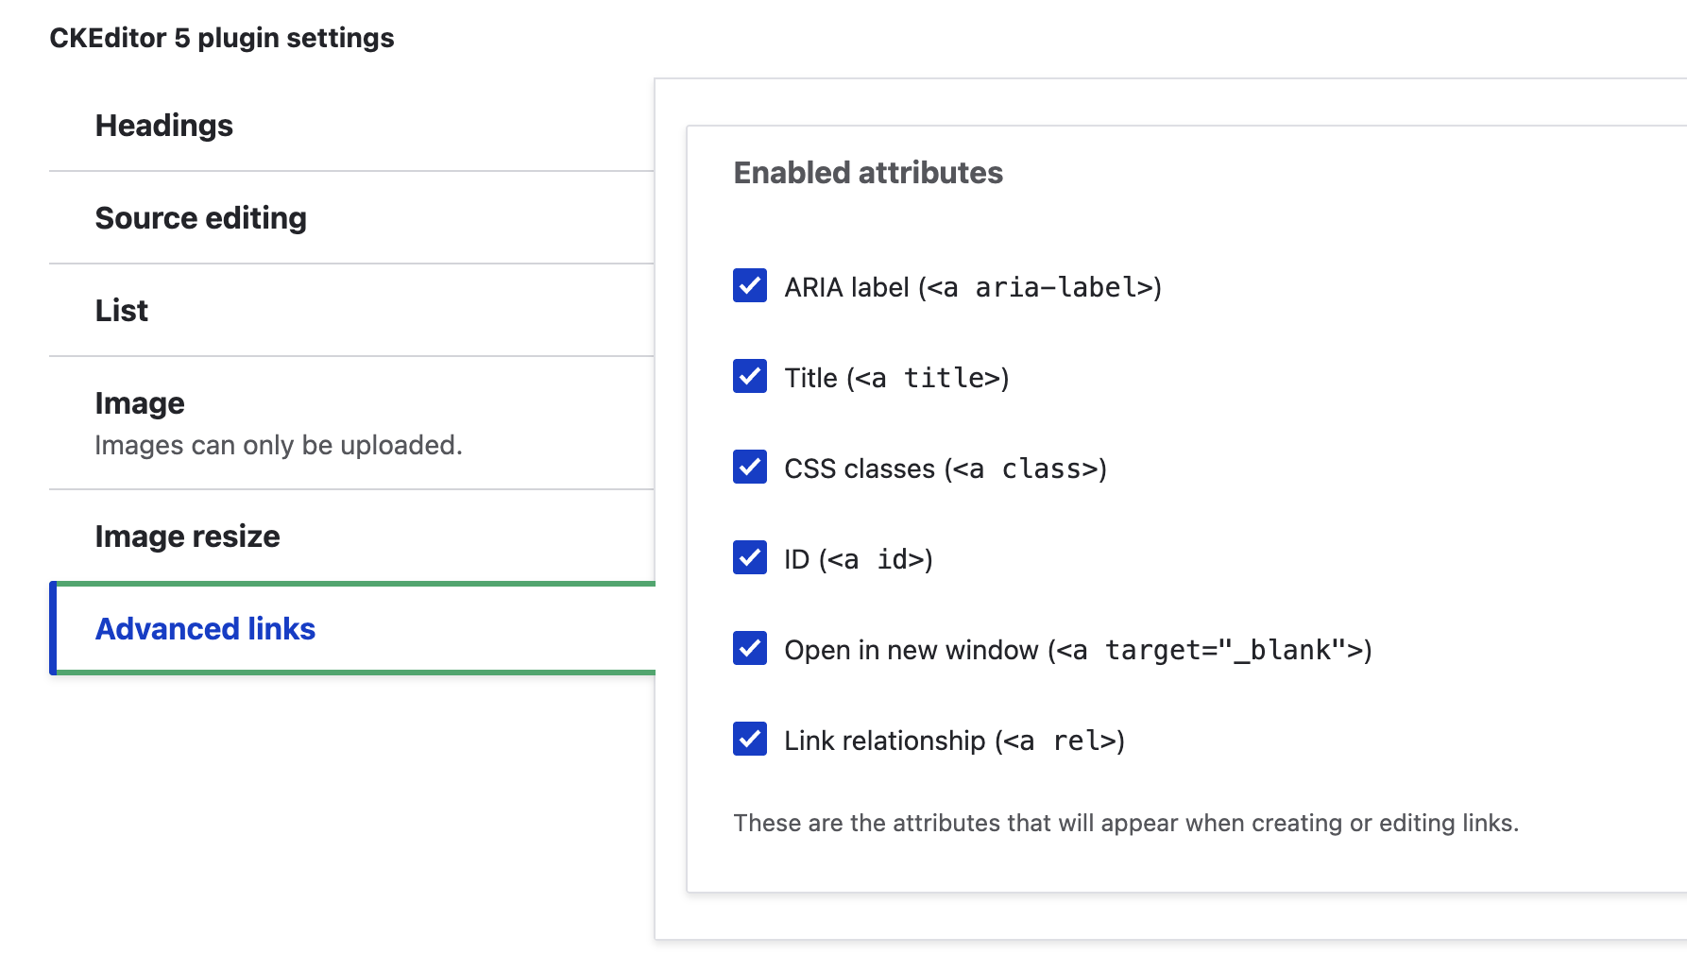Screen dimensions: 1687x971
Task: Select the Advanced links settings tab
Action: 204,628
